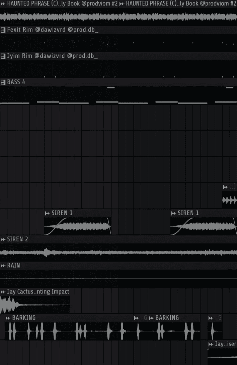Click the audio icon of left SIREN 1 clip
The height and width of the screenshot is (365, 237).
[x=47, y=213]
